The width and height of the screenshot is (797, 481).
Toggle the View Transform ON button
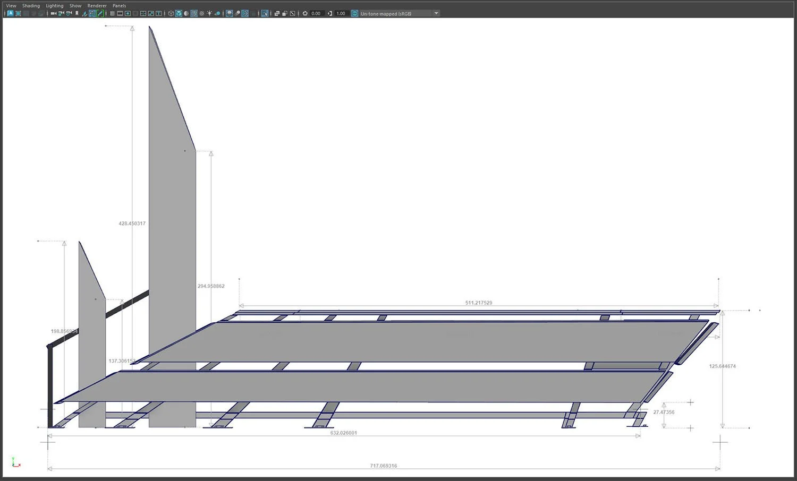click(x=355, y=13)
